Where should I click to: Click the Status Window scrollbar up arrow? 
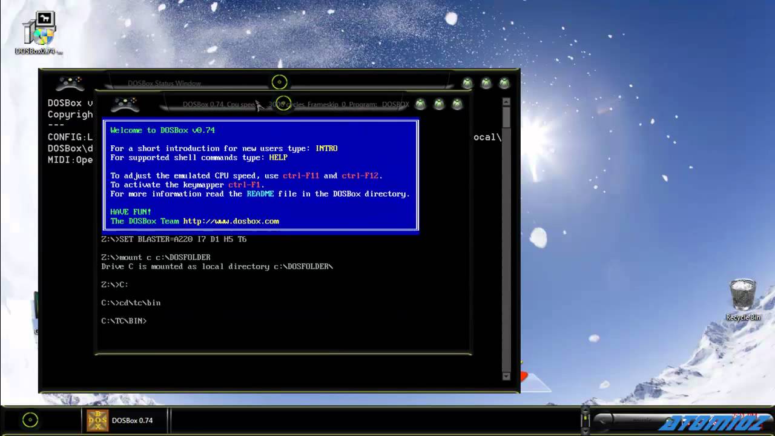[507, 103]
